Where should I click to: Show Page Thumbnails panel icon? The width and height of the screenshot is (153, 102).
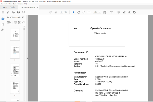click(x=3, y=19)
